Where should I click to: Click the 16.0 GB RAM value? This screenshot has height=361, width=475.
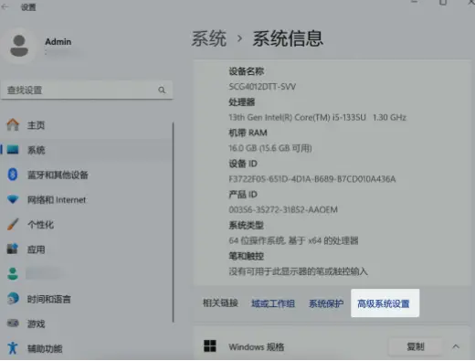pyautogui.click(x=270, y=148)
